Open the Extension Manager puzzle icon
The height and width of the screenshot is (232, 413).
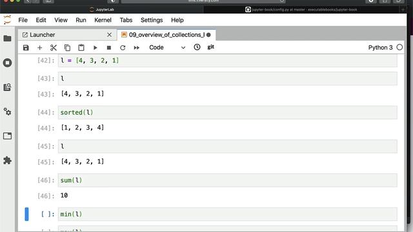[x=7, y=160]
